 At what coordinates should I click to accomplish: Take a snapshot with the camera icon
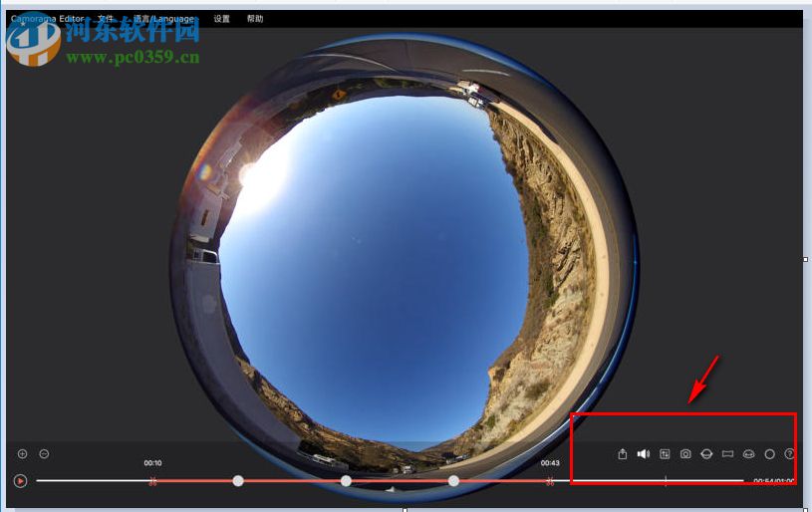(x=685, y=454)
